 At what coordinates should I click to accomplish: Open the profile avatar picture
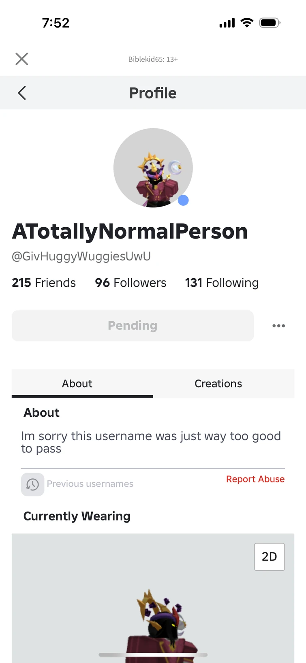click(153, 168)
